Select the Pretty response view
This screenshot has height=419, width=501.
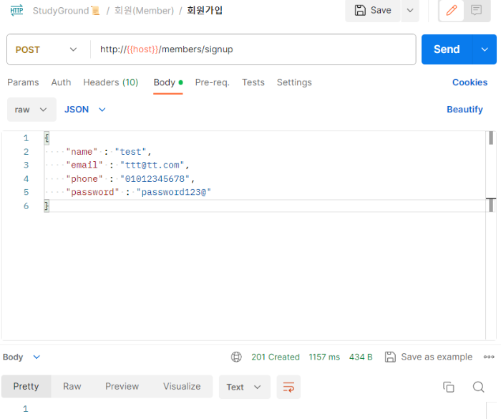[26, 386]
